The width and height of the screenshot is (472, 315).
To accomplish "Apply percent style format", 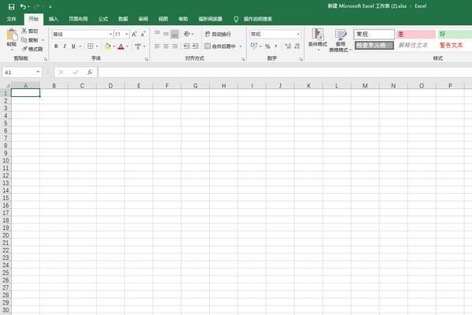I will click(267, 46).
